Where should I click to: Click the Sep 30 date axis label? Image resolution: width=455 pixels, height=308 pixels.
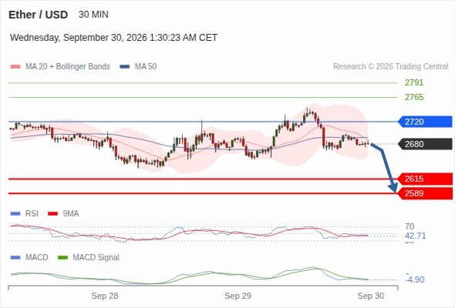tap(371, 296)
